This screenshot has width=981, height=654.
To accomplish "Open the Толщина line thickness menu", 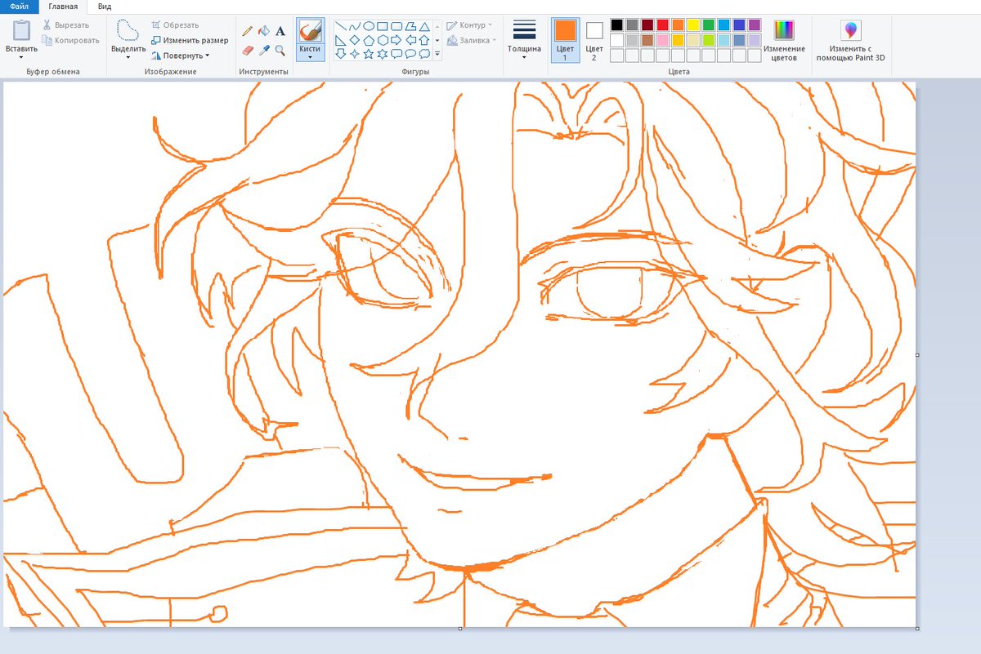I will tap(524, 40).
